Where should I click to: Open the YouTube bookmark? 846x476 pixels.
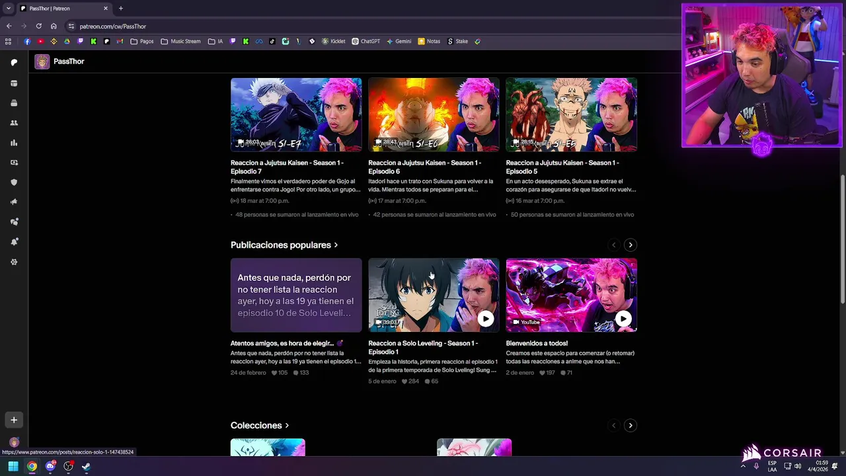(40, 41)
